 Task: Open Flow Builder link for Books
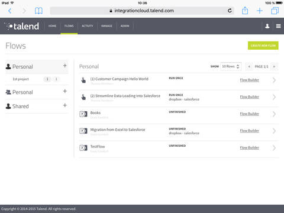[250, 114]
